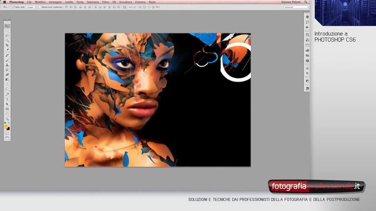Select the History Brush tool

7,70
